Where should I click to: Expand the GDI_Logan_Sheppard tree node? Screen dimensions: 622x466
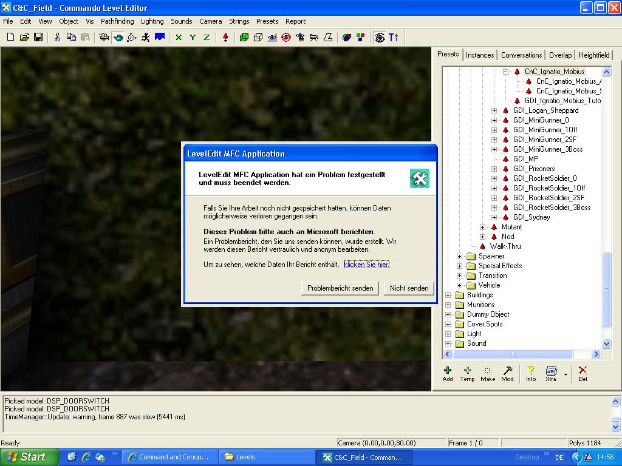[494, 110]
